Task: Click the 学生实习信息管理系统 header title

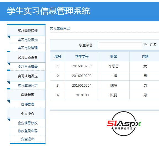Action: [48, 11]
